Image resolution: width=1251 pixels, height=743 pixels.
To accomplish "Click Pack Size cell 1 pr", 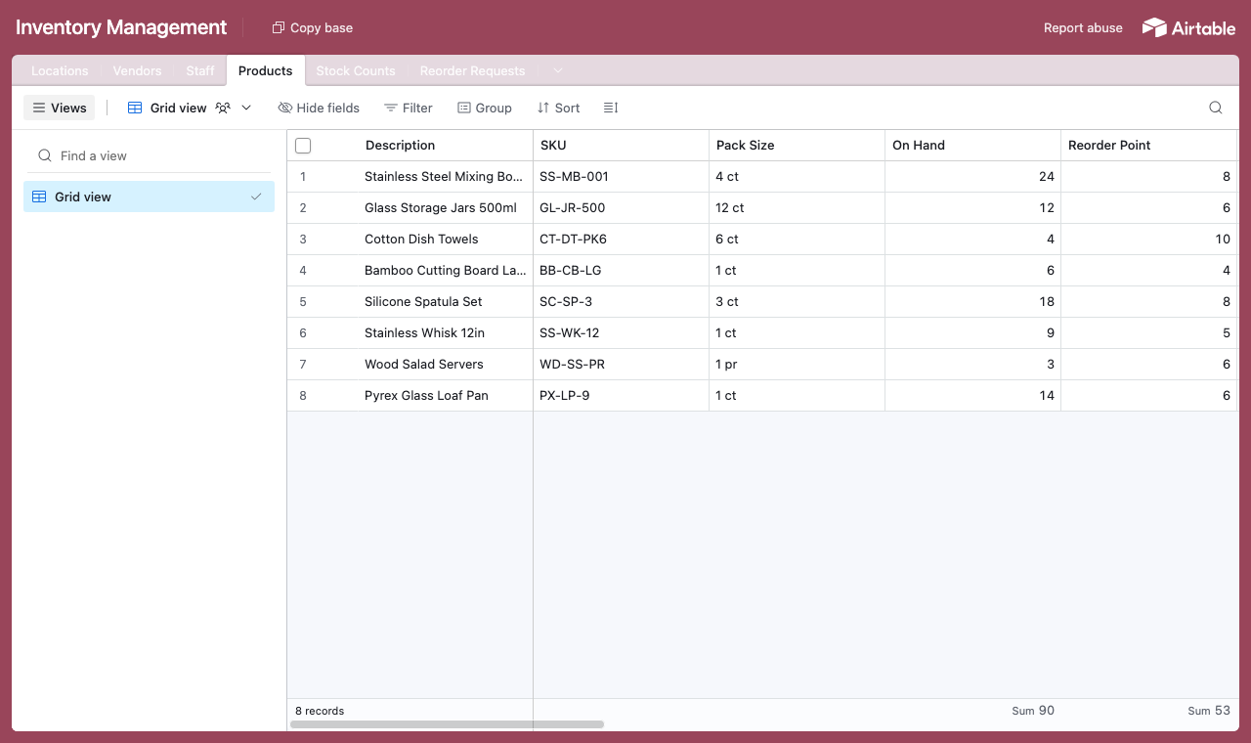I will 798,365.
